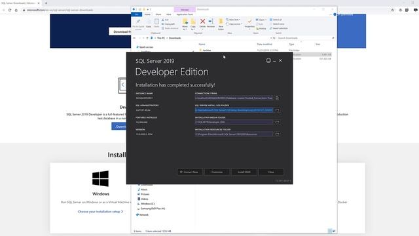The width and height of the screenshot is (419, 236).
Task: Click Invert selection in the Explorer ribbon
Action: click(x=278, y=28)
